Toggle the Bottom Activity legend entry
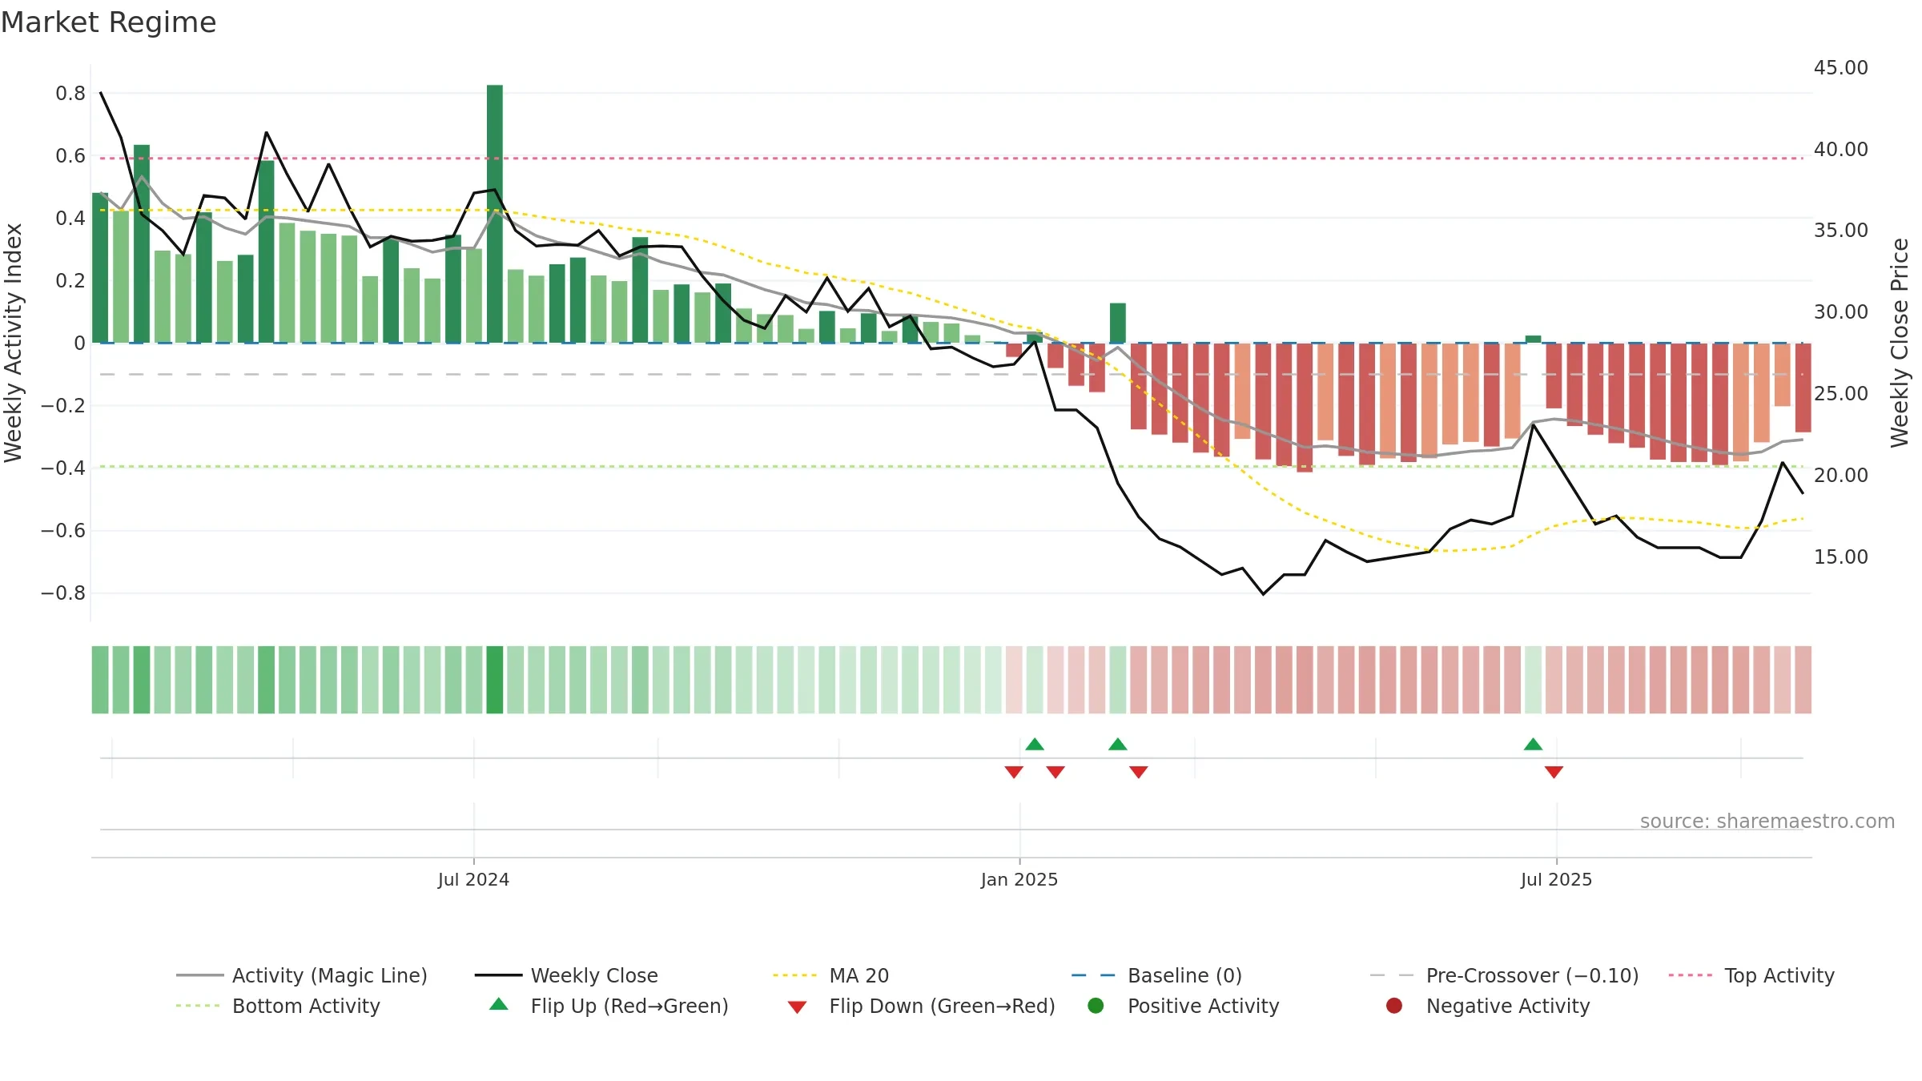 [x=278, y=1006]
